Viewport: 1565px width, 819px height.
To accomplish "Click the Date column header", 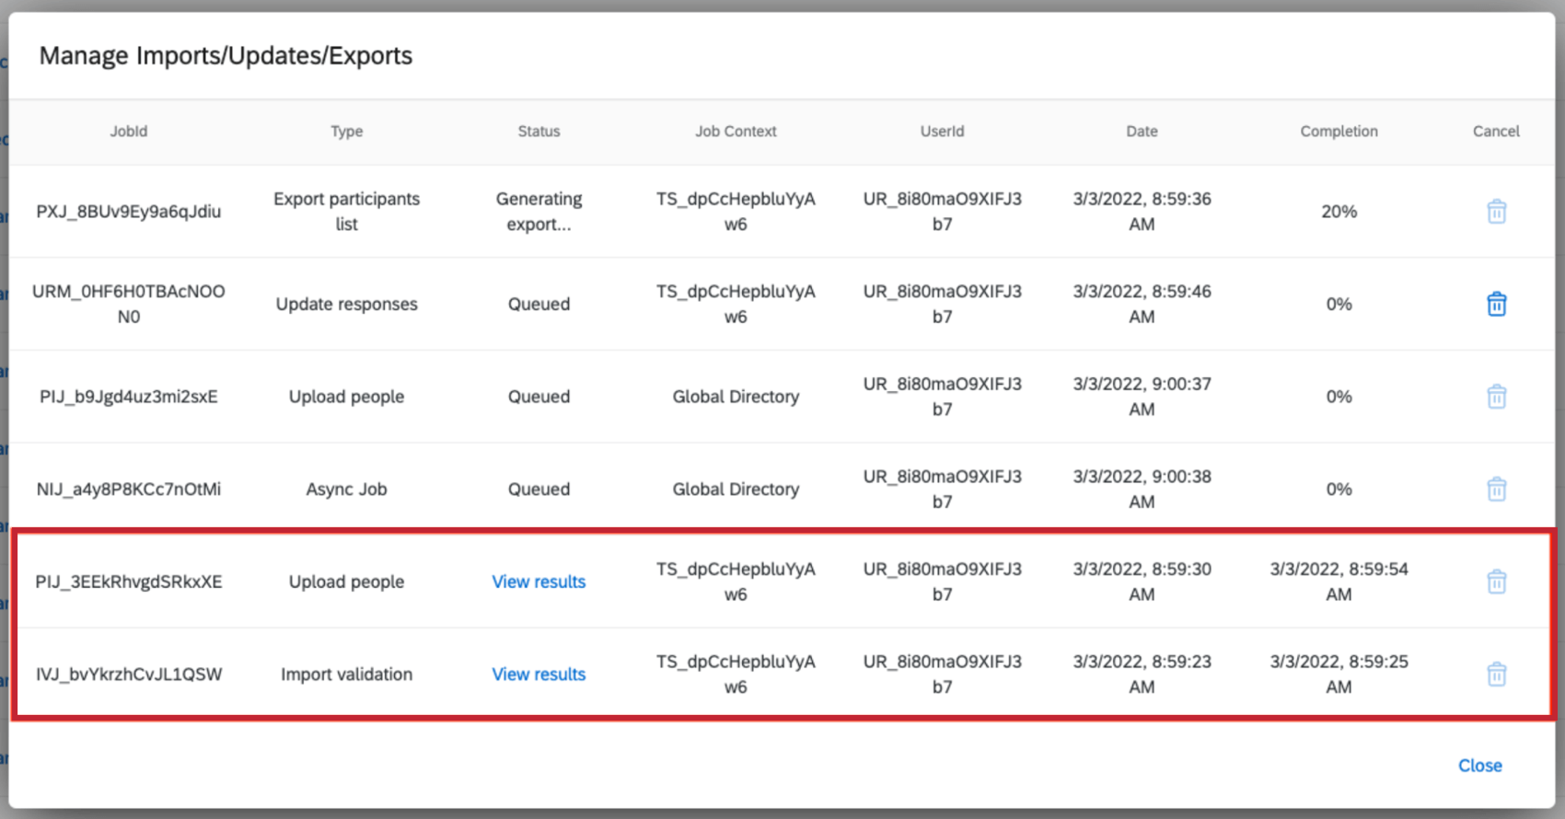I will point(1142,132).
